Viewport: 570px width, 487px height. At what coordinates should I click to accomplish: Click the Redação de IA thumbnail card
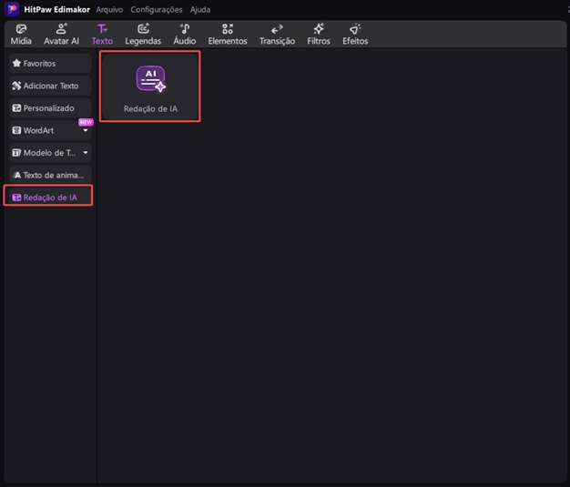tap(150, 87)
